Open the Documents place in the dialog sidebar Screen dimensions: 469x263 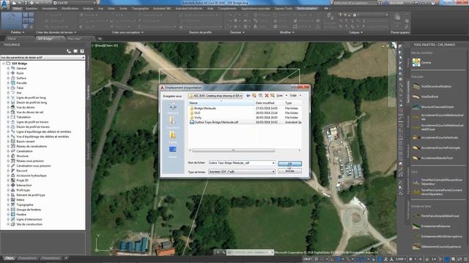pyautogui.click(x=173, y=123)
